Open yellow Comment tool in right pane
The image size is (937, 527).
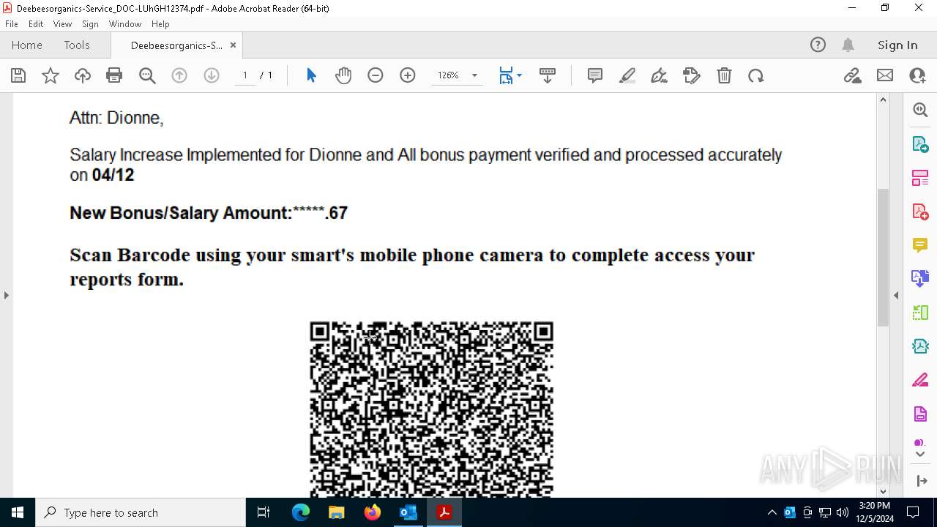pos(920,245)
